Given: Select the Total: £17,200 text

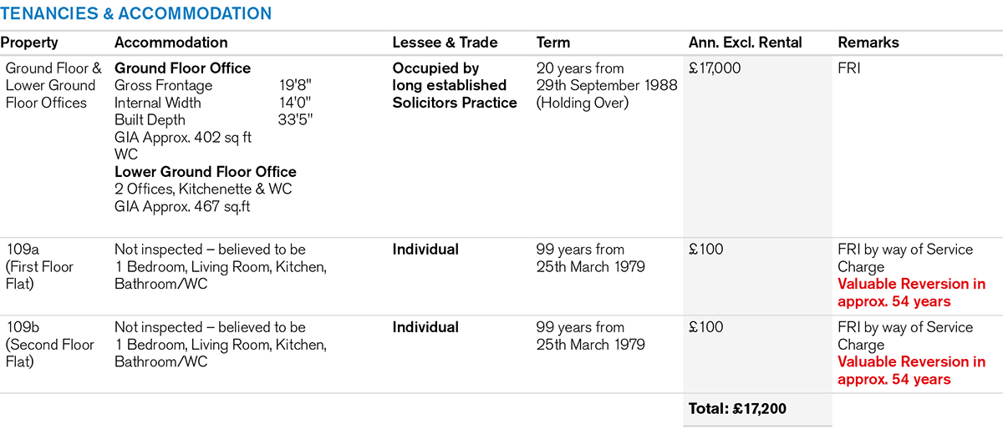Looking at the screenshot, I should click(737, 409).
